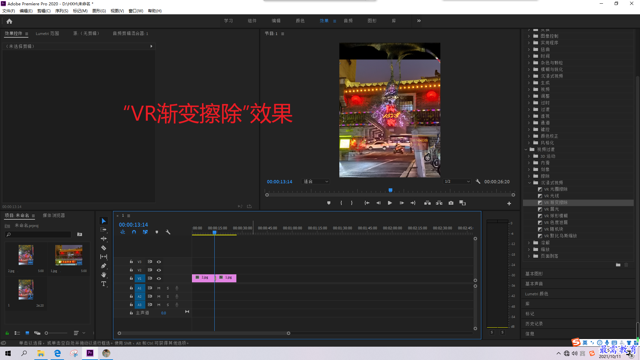Step back one frame in Program monitor
640x360 pixels.
coord(378,203)
